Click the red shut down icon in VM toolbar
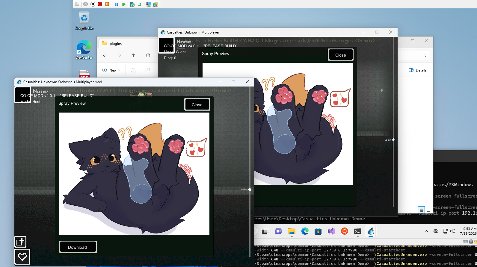The width and height of the screenshot is (477, 267). [x=100, y=4]
